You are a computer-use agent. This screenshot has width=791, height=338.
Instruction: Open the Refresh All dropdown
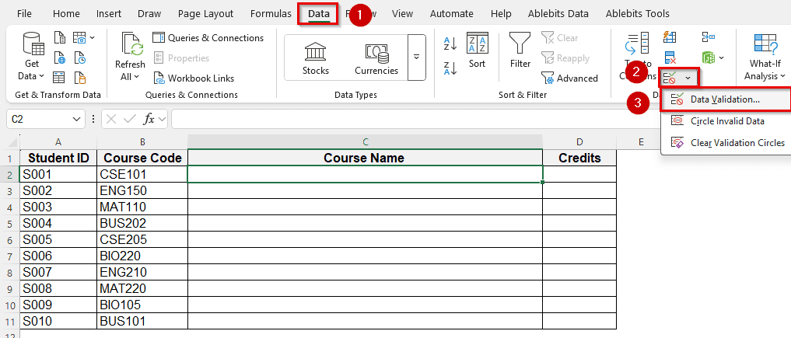pos(130,77)
